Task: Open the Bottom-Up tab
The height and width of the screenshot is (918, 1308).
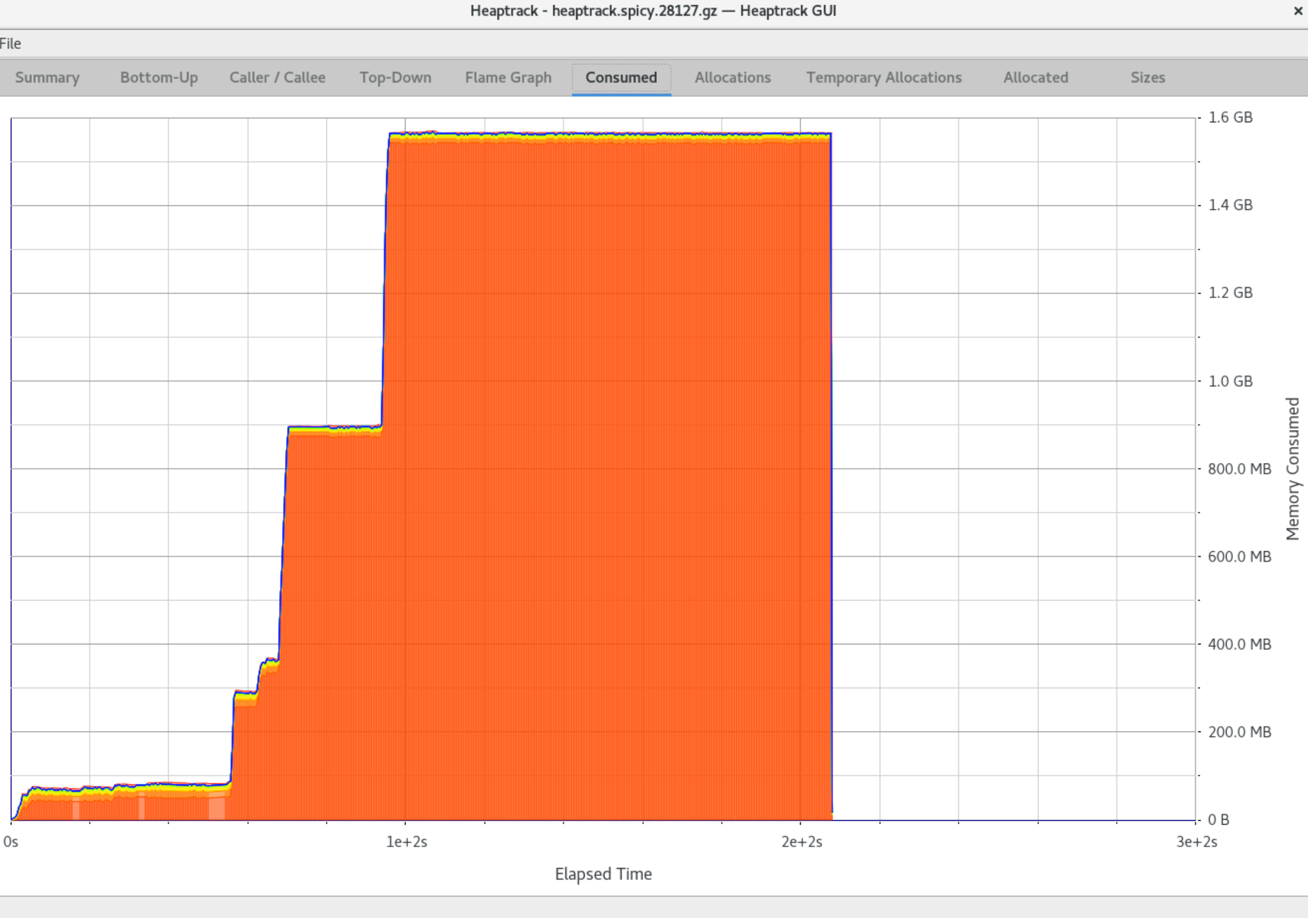Action: coord(159,77)
